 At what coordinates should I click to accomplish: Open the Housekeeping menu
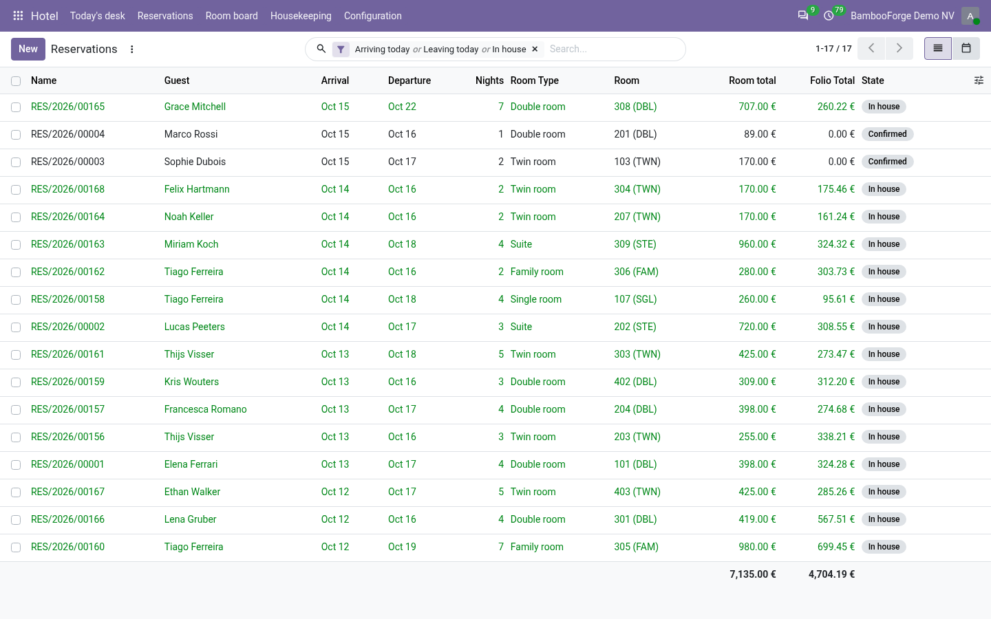pos(301,16)
